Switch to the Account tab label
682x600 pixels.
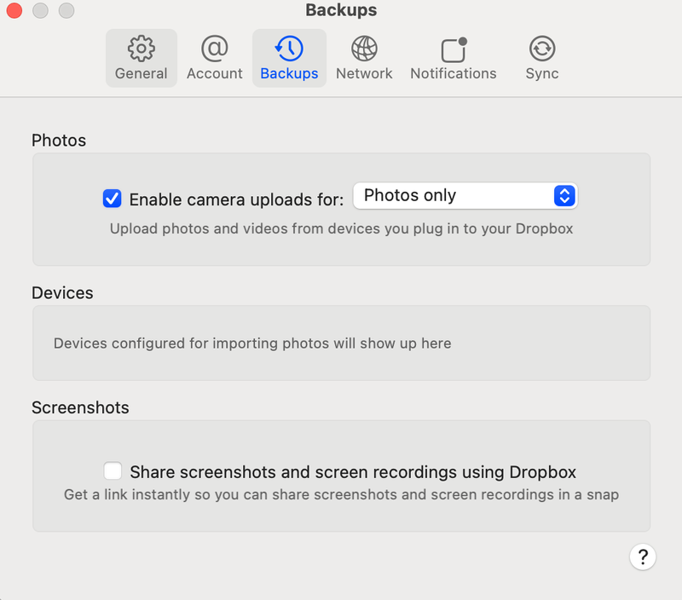point(215,73)
